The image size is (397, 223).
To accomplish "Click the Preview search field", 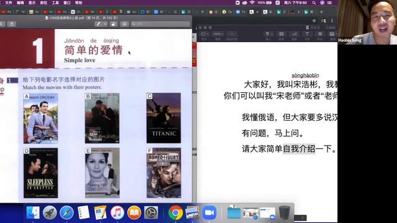I will click(161, 24).
